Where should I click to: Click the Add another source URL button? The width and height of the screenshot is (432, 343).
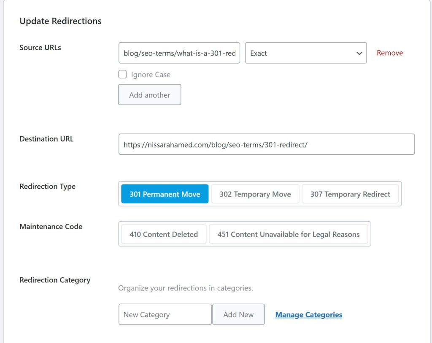[x=149, y=94]
